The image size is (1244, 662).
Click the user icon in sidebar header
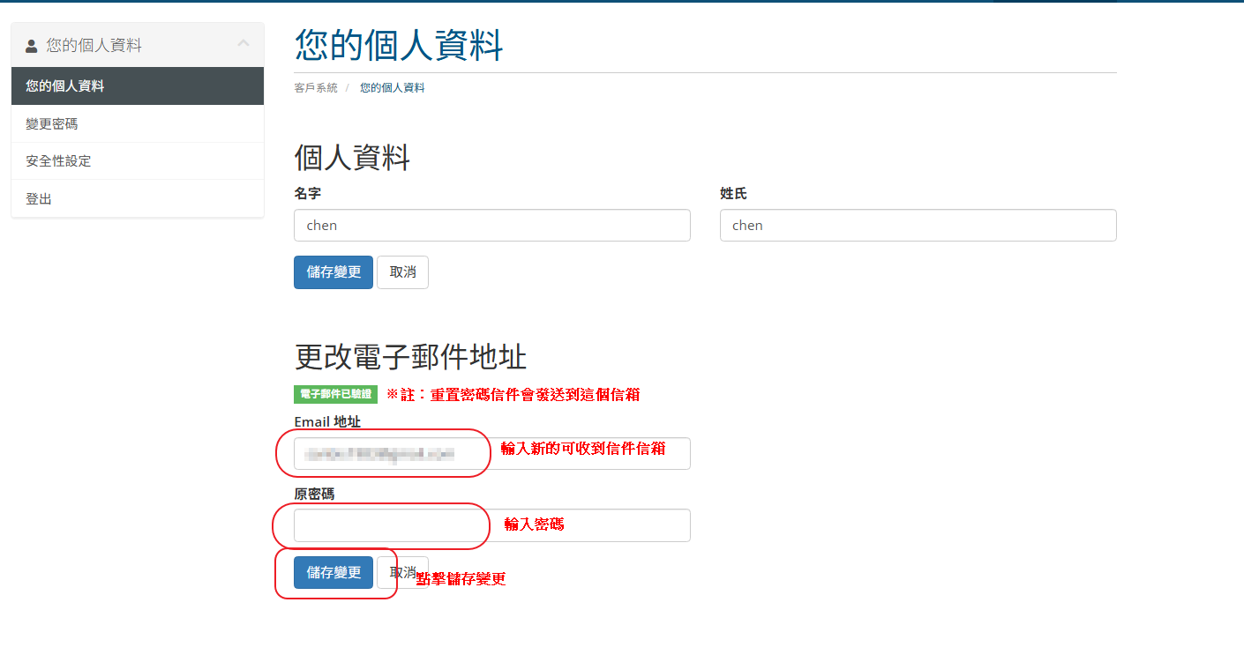pyautogui.click(x=32, y=45)
